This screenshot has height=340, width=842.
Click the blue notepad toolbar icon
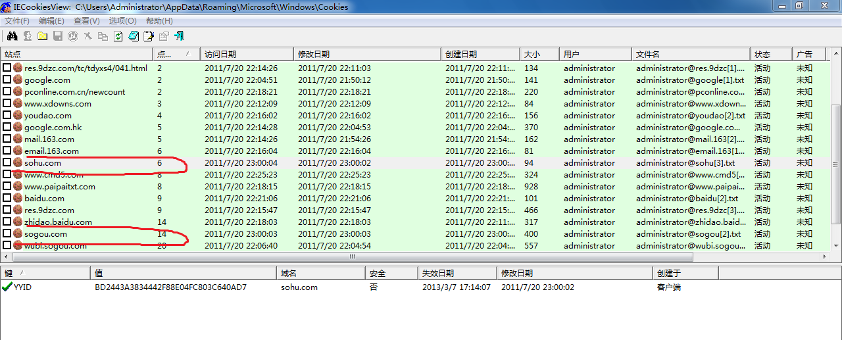click(x=134, y=36)
